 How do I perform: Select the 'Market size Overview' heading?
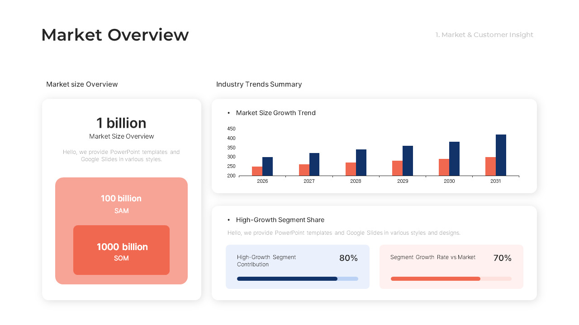pyautogui.click(x=82, y=84)
